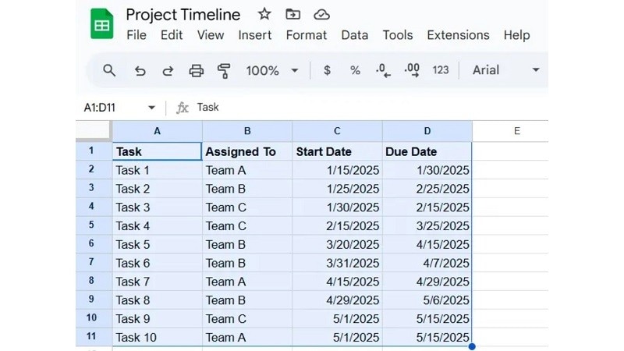Open the Insert menu

click(x=255, y=35)
